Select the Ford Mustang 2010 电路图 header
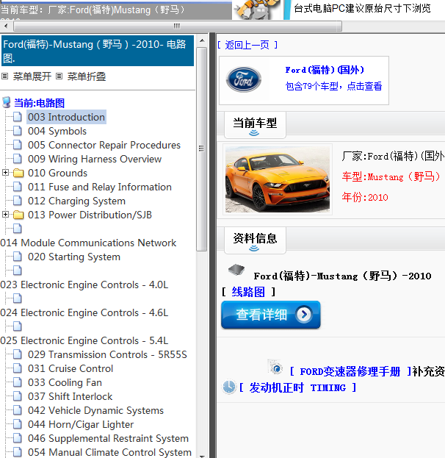This screenshot has height=458, width=445. click(98, 51)
